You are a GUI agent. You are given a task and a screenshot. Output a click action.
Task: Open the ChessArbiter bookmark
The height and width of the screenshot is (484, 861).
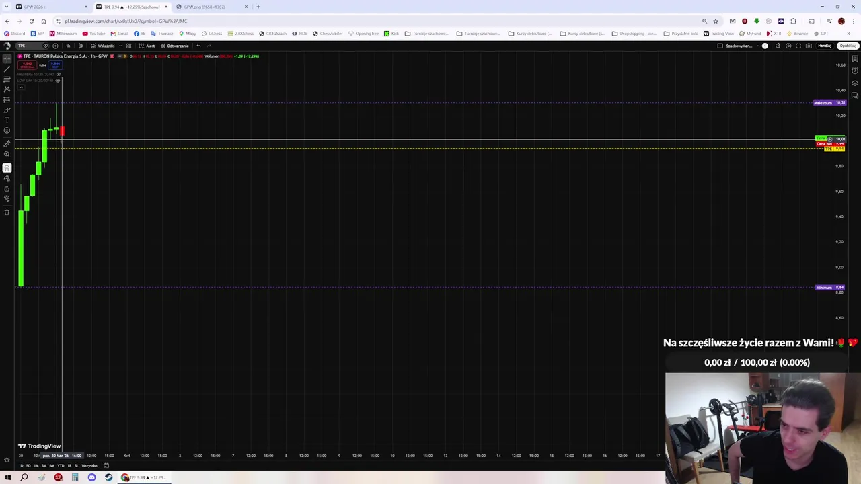click(328, 34)
